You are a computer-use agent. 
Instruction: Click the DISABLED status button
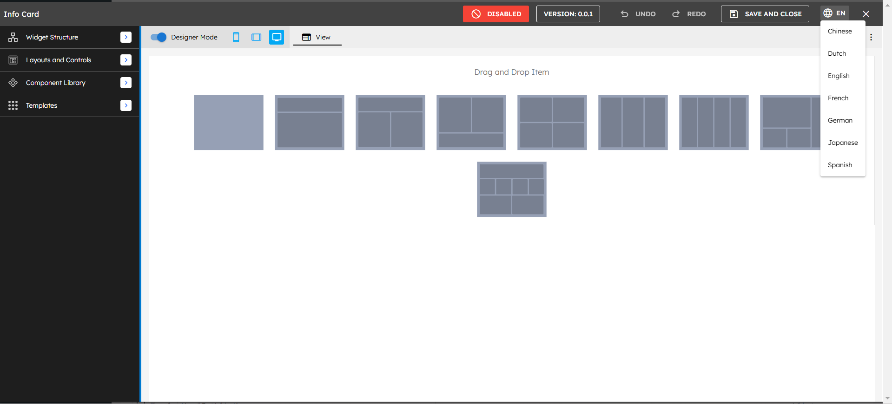click(x=496, y=14)
